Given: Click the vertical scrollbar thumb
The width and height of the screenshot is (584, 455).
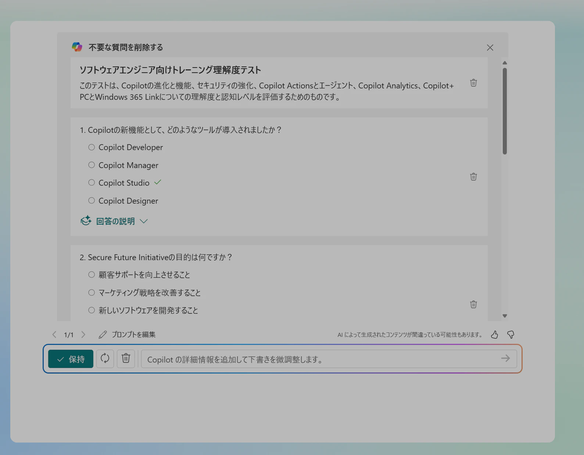Looking at the screenshot, I should click(x=505, y=111).
